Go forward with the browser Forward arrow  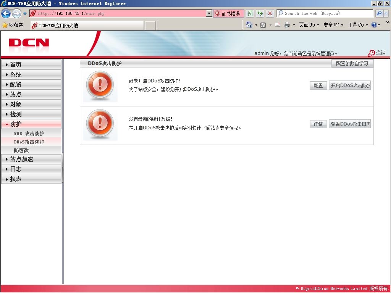[16, 13]
